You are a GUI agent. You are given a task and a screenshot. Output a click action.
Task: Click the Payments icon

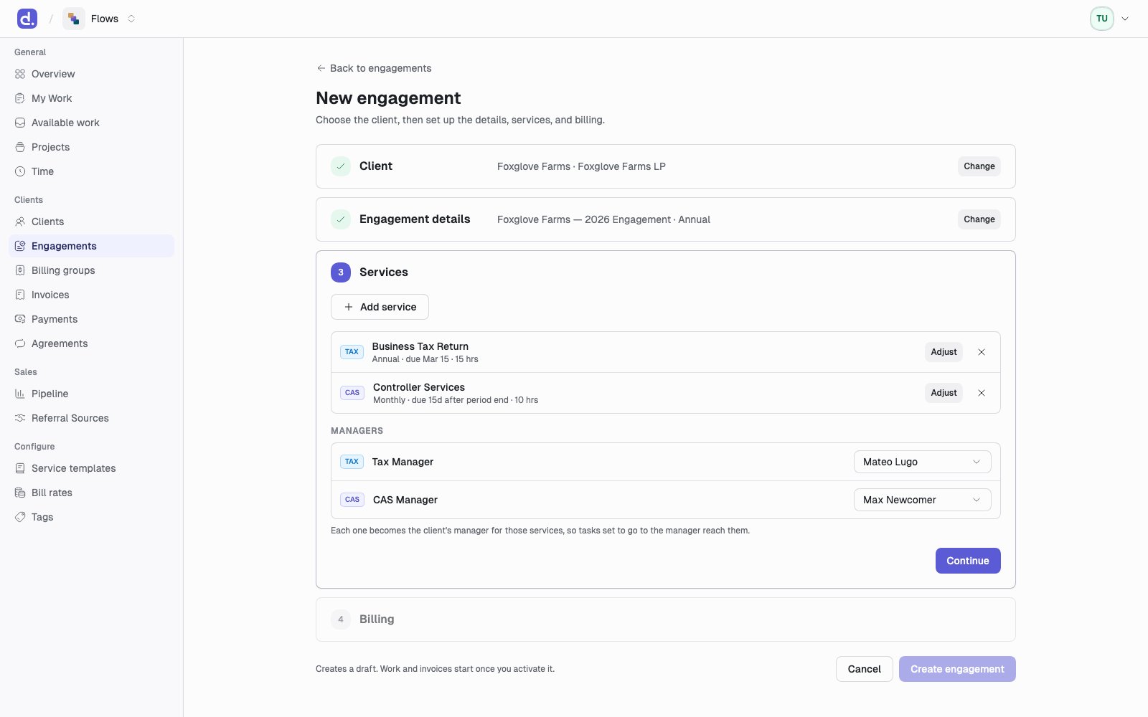tap(20, 319)
